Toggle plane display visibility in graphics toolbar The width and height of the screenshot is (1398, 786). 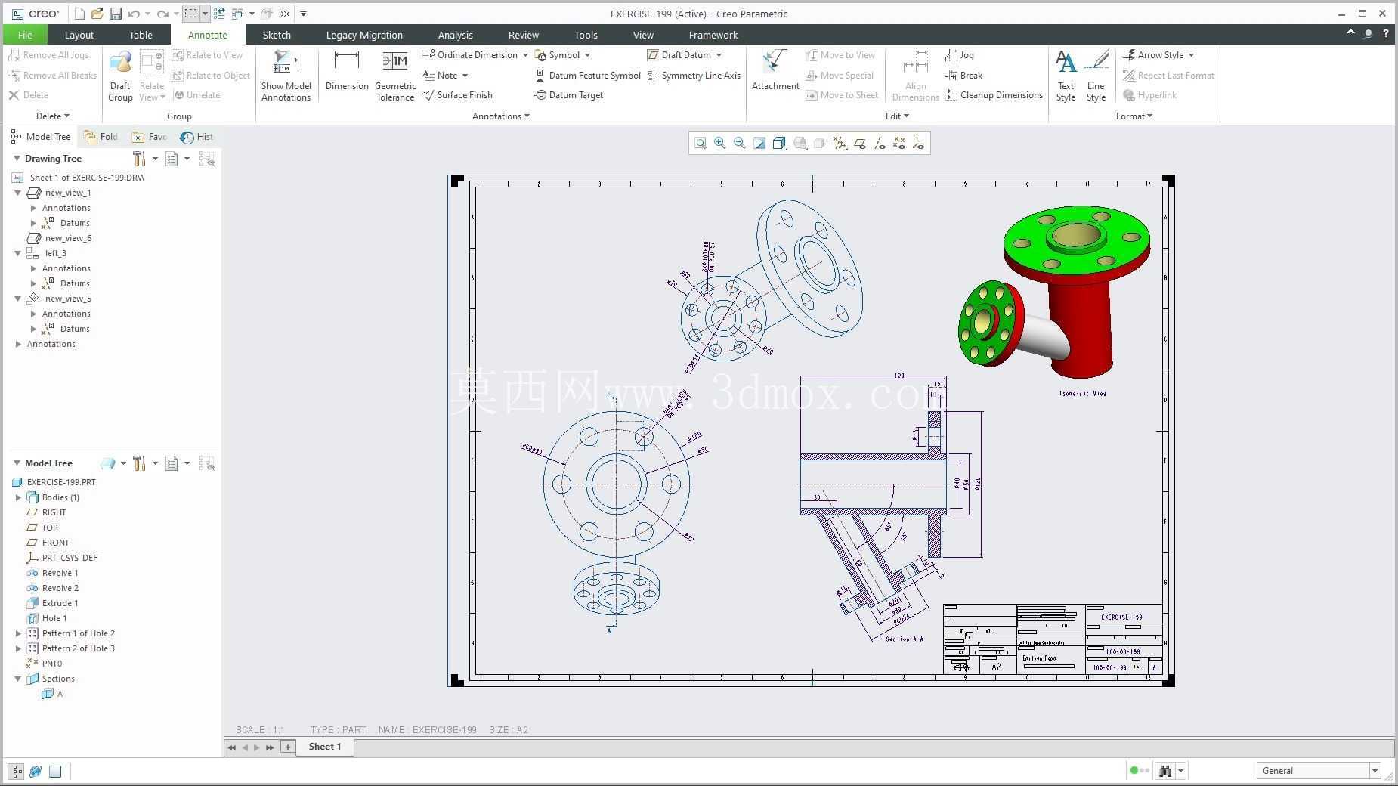860,143
